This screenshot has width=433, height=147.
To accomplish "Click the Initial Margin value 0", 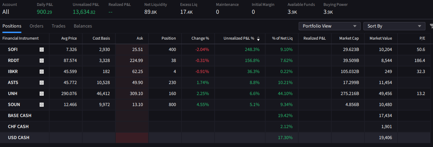I will [253, 12].
